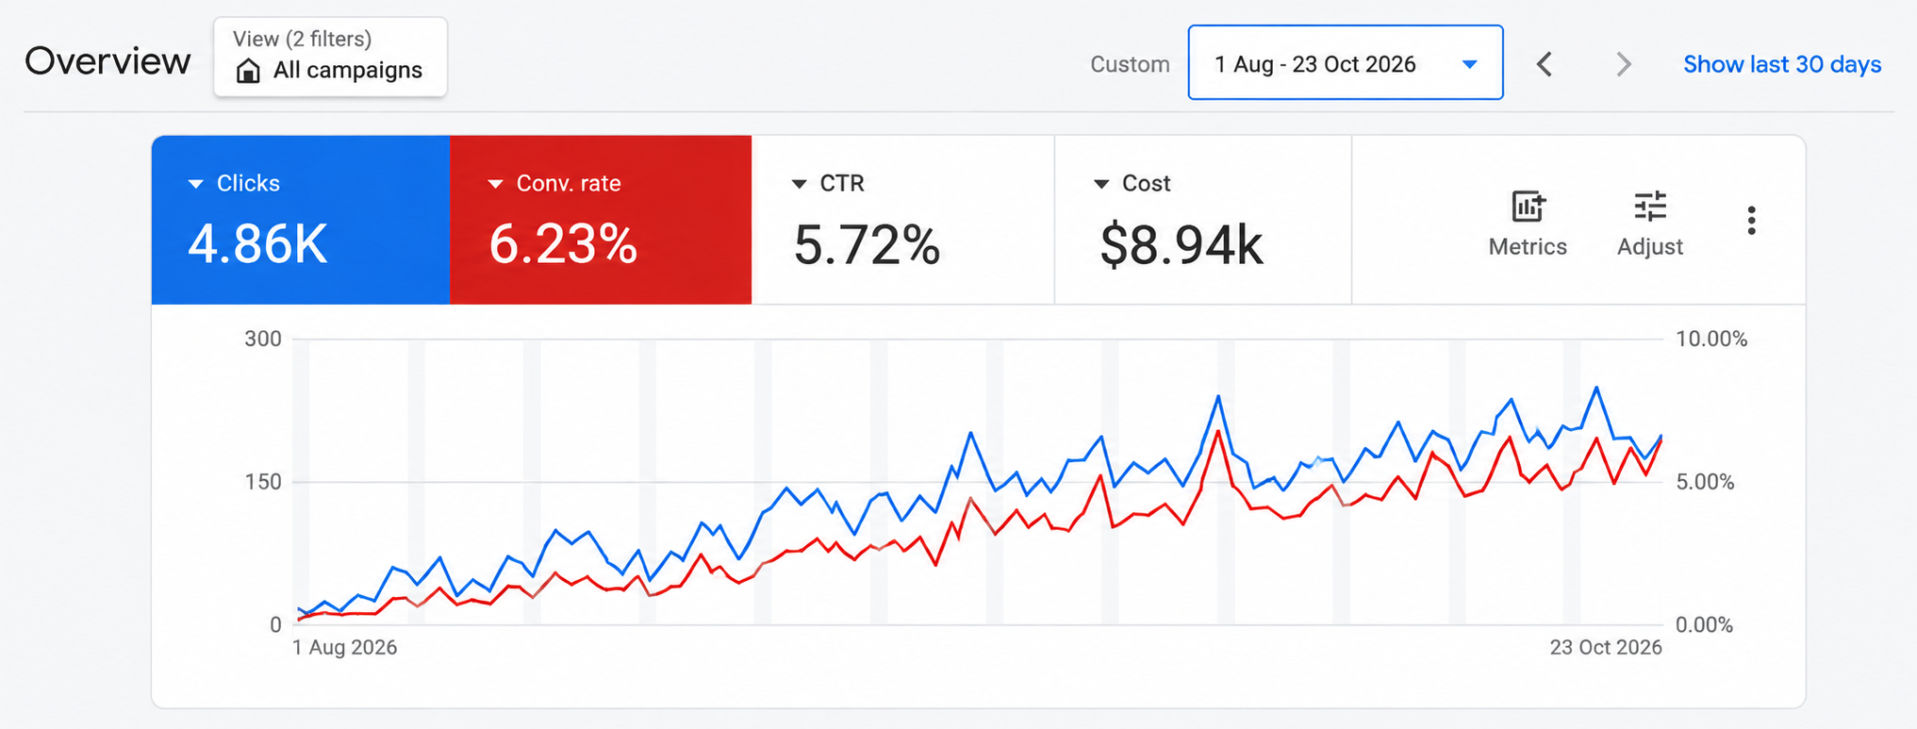Expand the CTR metric dropdown

(799, 184)
